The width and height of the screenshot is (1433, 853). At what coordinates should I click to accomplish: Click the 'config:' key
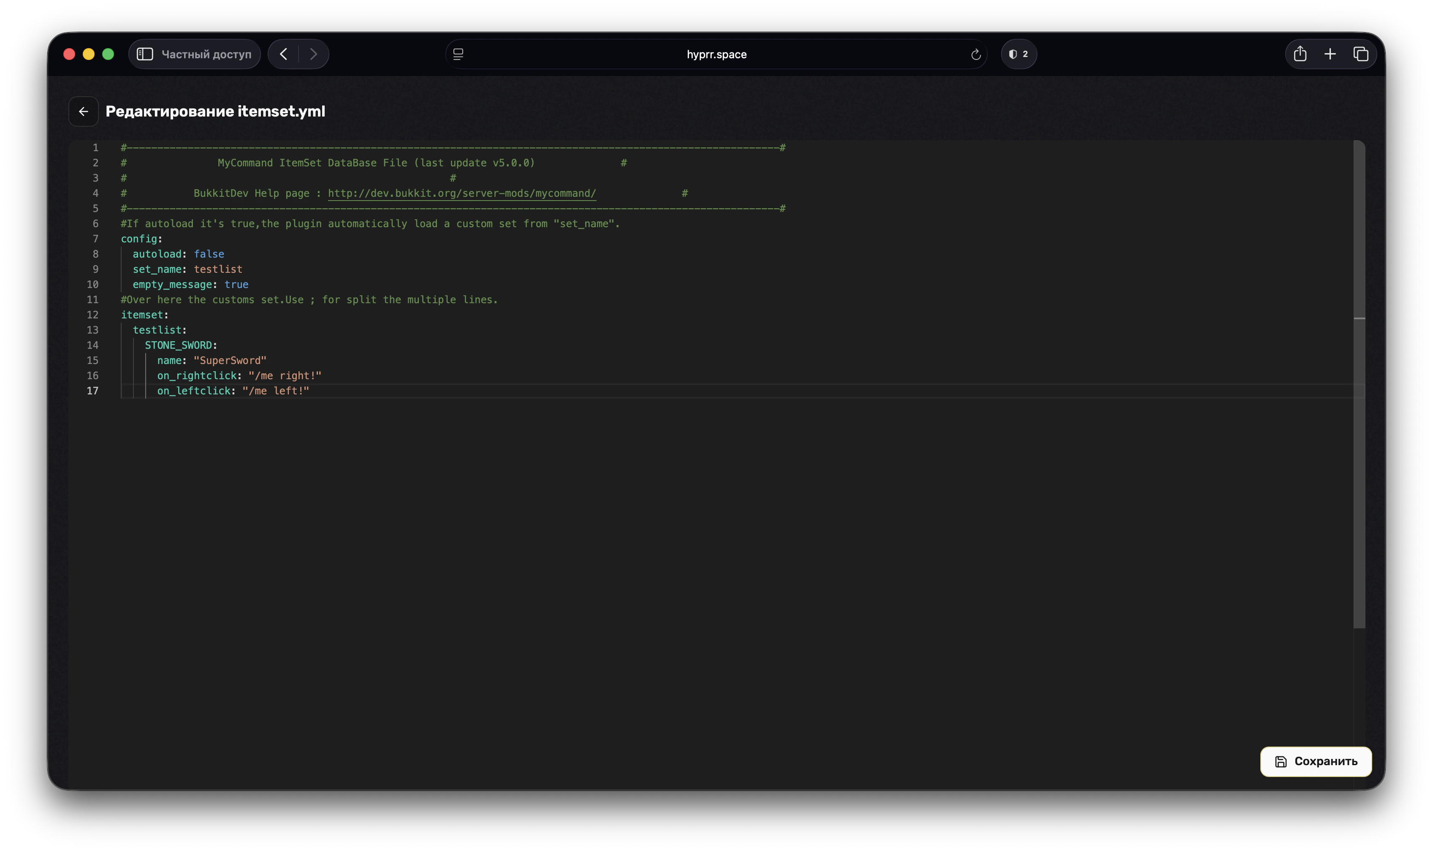pos(141,239)
